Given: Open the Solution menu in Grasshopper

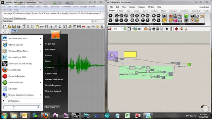Looking at the screenshot, I should click(141, 7).
